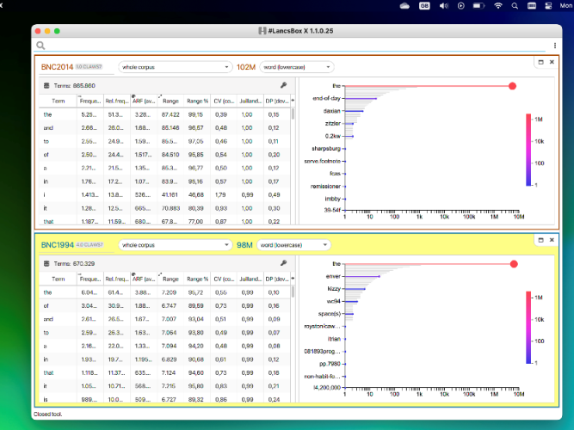Click the BNC1994 chart color scale bar
574x430 pixels.
pos(528,328)
